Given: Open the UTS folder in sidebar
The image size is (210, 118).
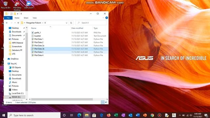Looking at the screenshot, I should click(13, 54).
